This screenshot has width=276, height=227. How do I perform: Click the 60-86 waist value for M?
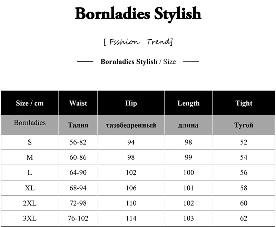tap(78, 157)
